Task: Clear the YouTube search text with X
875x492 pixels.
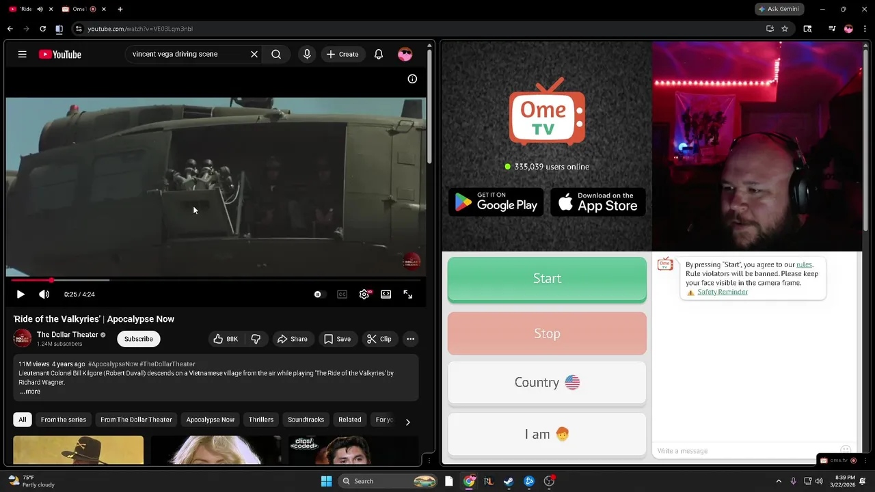Action: [254, 54]
